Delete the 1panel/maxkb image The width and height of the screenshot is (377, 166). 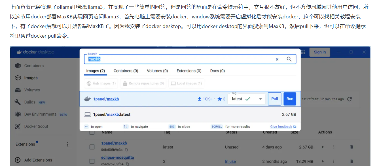[x=352, y=147]
